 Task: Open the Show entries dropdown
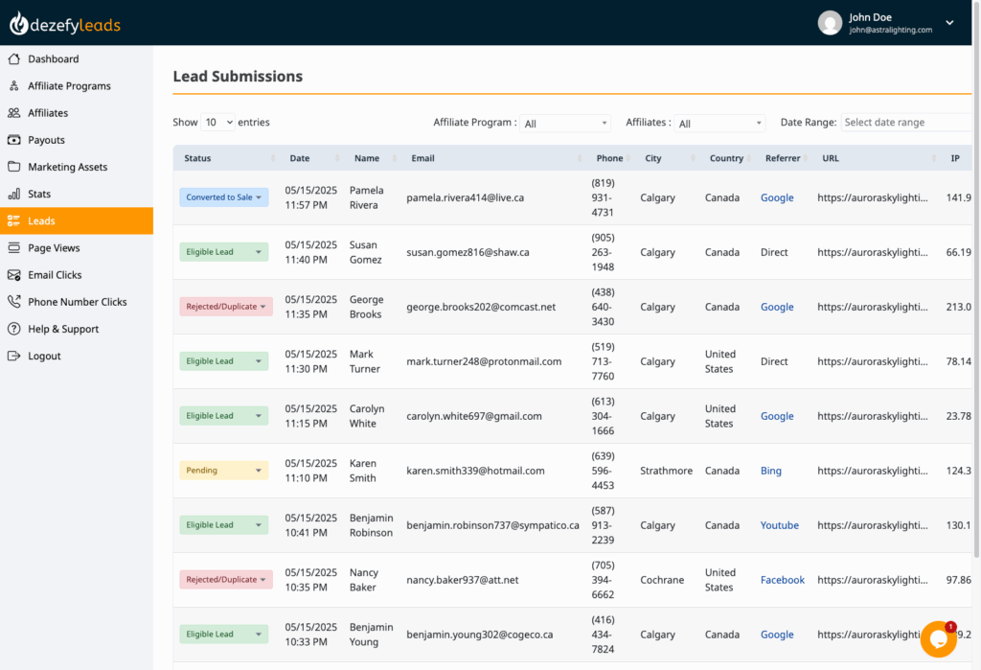(x=218, y=122)
